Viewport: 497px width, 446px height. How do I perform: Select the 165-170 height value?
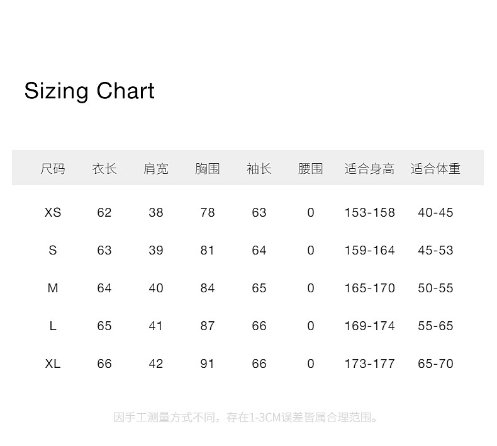369,289
